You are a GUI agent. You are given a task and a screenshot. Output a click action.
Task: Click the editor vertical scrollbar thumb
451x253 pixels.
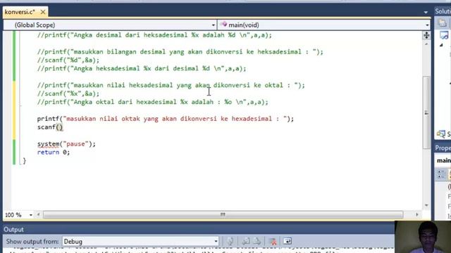(426, 112)
